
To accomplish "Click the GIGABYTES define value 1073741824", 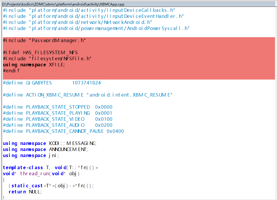I will tap(86, 83).
